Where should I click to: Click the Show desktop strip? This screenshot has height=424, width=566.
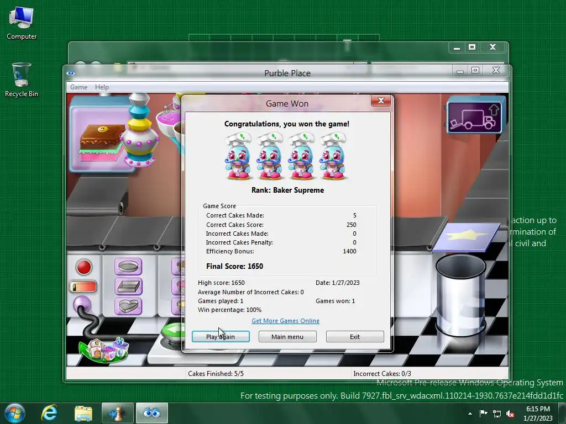click(x=563, y=413)
